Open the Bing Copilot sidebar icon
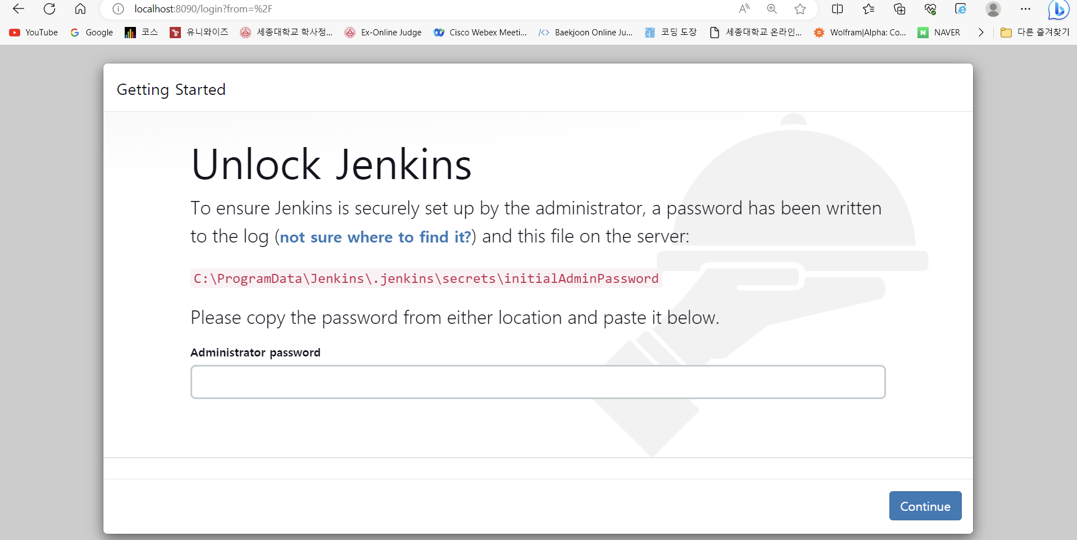 pyautogui.click(x=1058, y=9)
